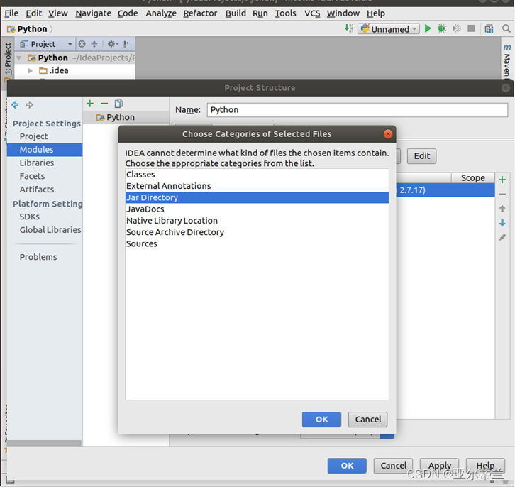Viewport: 515px width, 487px height.
Task: Click Cancel in Project Structure
Action: (x=393, y=466)
